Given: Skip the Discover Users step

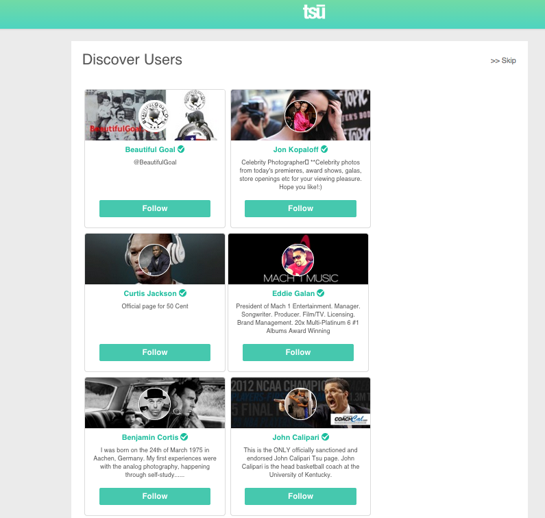Looking at the screenshot, I should coord(503,60).
